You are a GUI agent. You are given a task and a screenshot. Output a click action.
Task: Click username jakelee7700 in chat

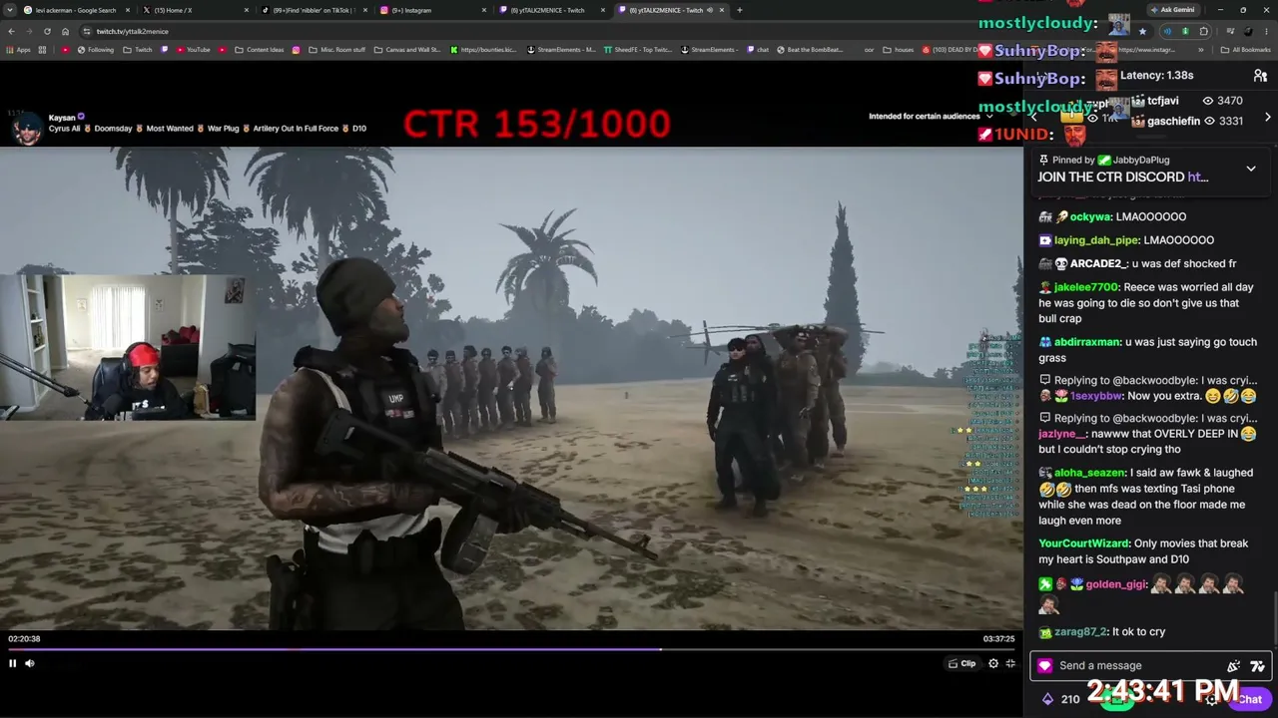pyautogui.click(x=1086, y=287)
